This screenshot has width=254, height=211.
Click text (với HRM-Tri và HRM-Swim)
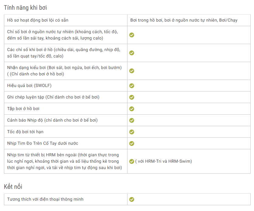pyautogui.click(x=163, y=161)
